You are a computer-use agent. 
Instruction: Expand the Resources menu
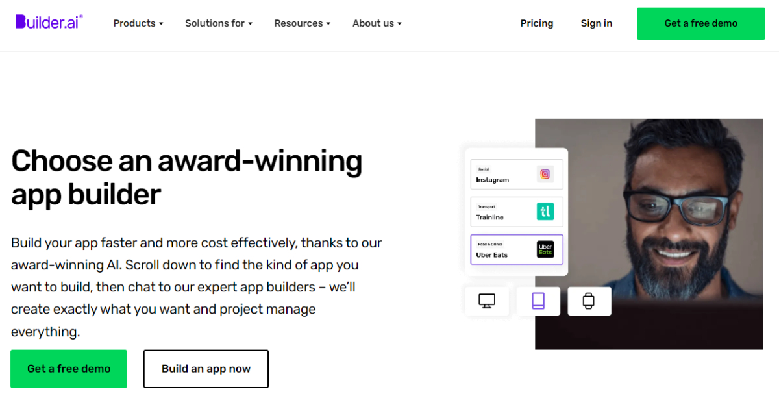tap(303, 23)
